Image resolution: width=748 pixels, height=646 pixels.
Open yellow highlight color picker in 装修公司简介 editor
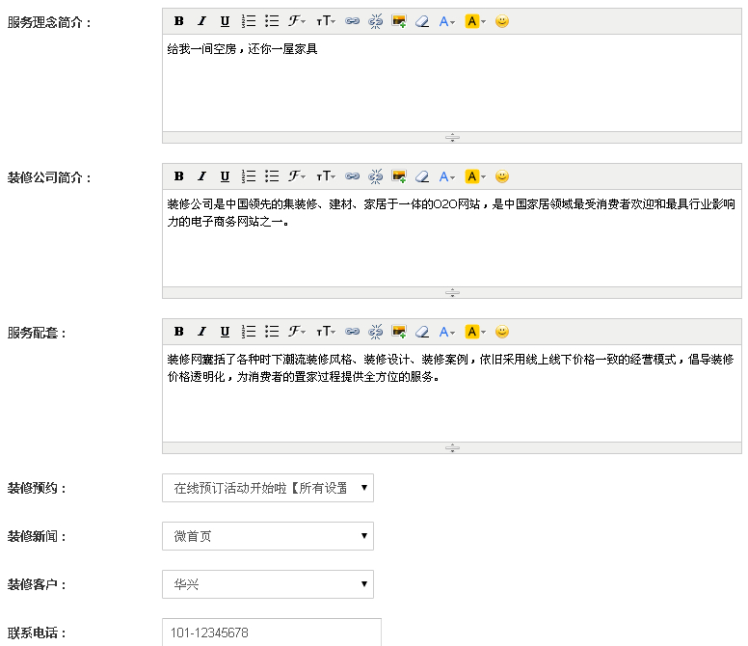point(475,176)
